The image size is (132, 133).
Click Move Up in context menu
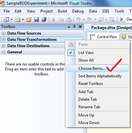click(98, 115)
